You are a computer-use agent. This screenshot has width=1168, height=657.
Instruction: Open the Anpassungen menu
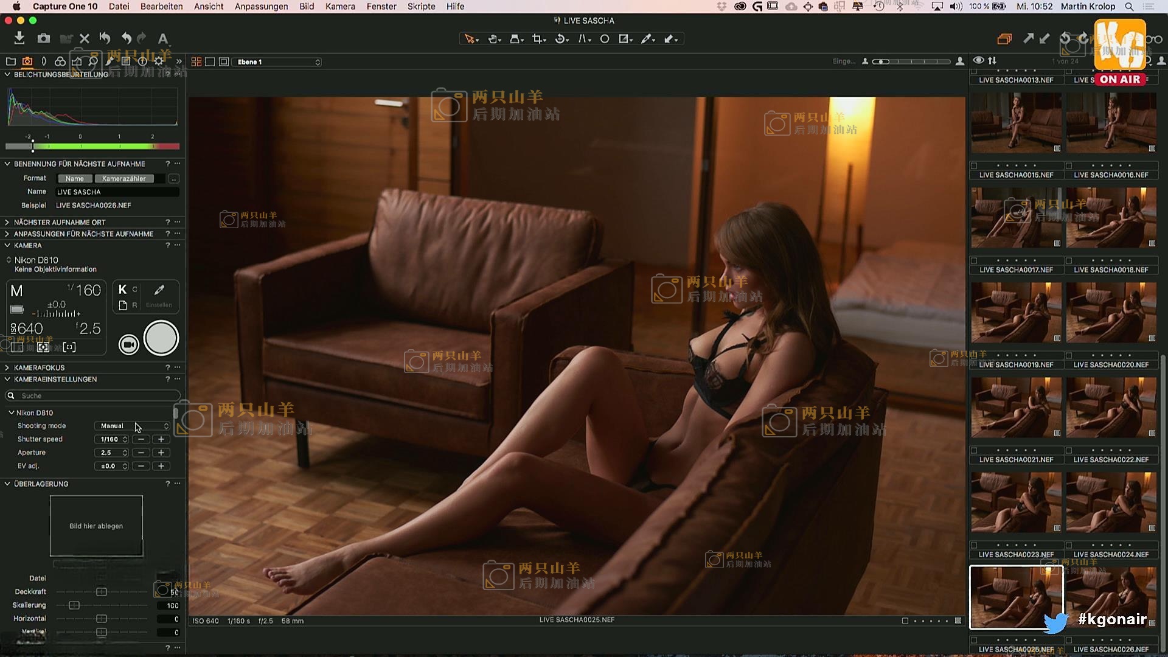click(261, 7)
